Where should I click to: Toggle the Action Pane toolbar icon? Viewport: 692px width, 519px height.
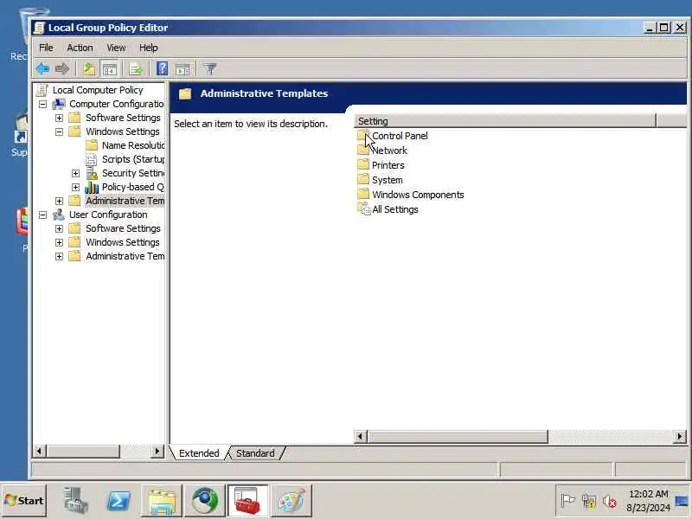(x=183, y=69)
